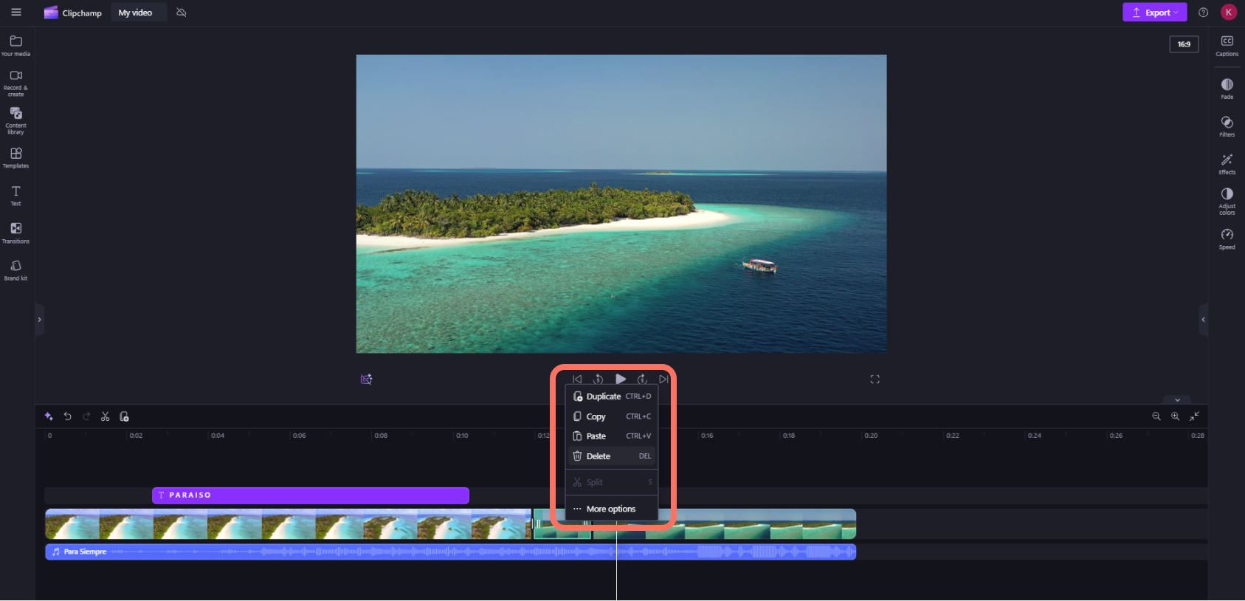This screenshot has height=601, width=1245.
Task: Open the Brand kit panel
Action: pyautogui.click(x=16, y=270)
